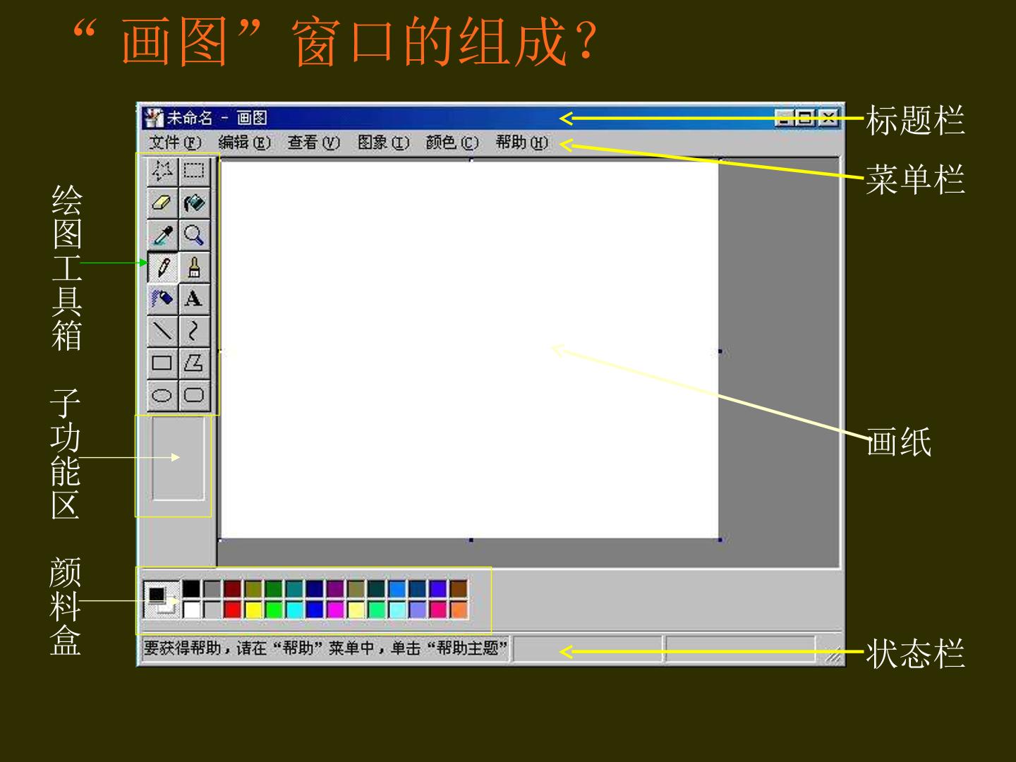This screenshot has height=762, width=1016.
Task: Choose the Ellipse tool
Action: [x=162, y=395]
